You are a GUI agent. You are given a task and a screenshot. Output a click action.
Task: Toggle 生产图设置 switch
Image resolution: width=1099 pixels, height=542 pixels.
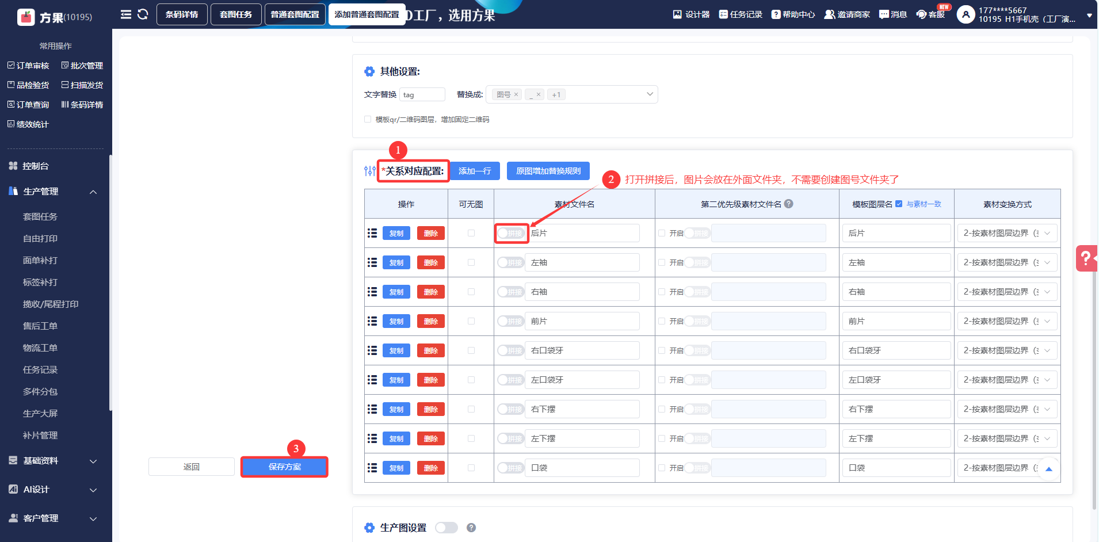(447, 528)
